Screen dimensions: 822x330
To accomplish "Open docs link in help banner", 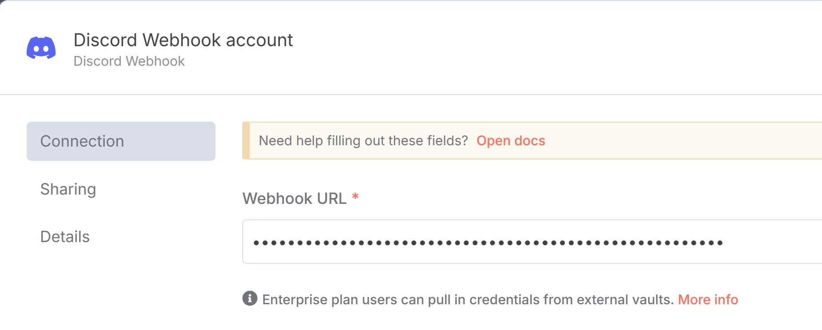I will pyautogui.click(x=511, y=141).
